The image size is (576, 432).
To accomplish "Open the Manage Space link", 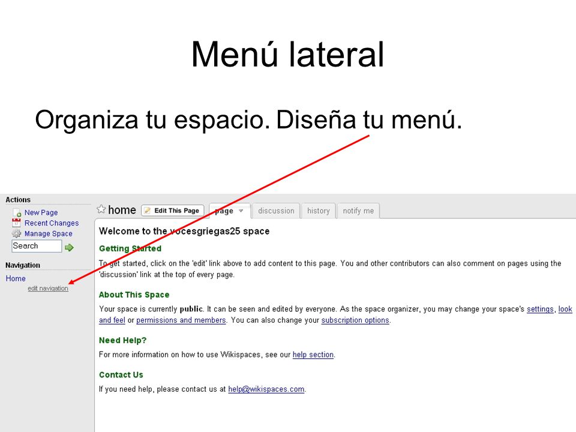I will [x=48, y=233].
